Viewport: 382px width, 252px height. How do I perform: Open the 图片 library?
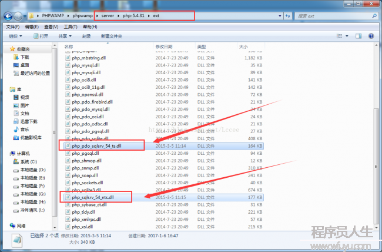(x=25, y=105)
